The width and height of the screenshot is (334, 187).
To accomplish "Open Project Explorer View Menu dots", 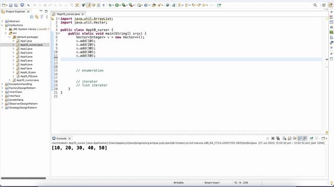I will (x=46, y=17).
